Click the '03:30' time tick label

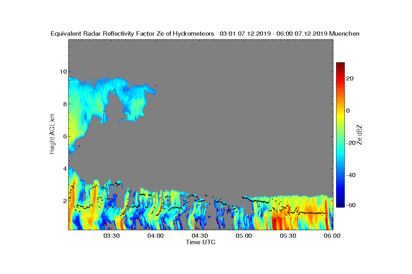click(x=111, y=236)
